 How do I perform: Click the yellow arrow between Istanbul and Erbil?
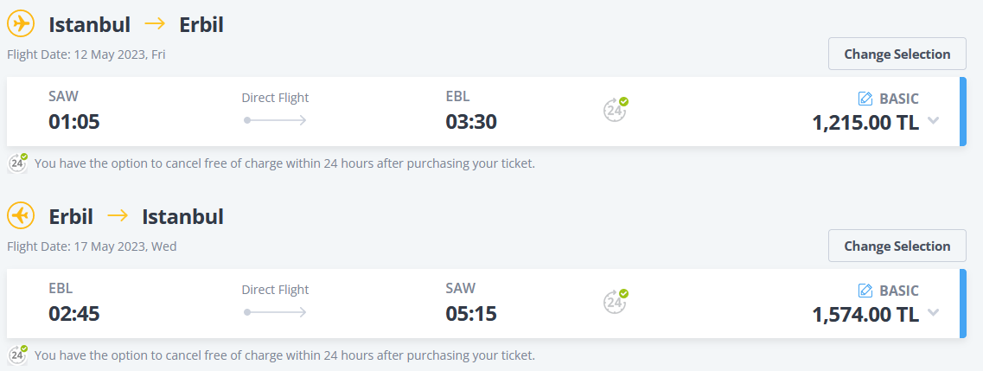(x=155, y=24)
